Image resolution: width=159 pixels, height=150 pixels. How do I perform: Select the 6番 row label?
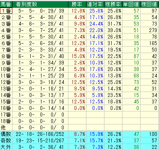pos(6,43)
